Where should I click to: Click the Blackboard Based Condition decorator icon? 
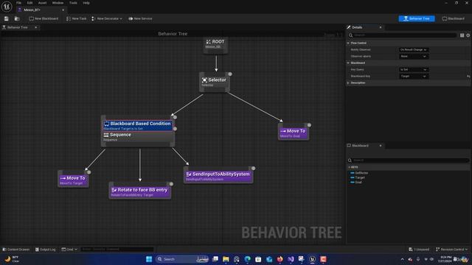106,124
